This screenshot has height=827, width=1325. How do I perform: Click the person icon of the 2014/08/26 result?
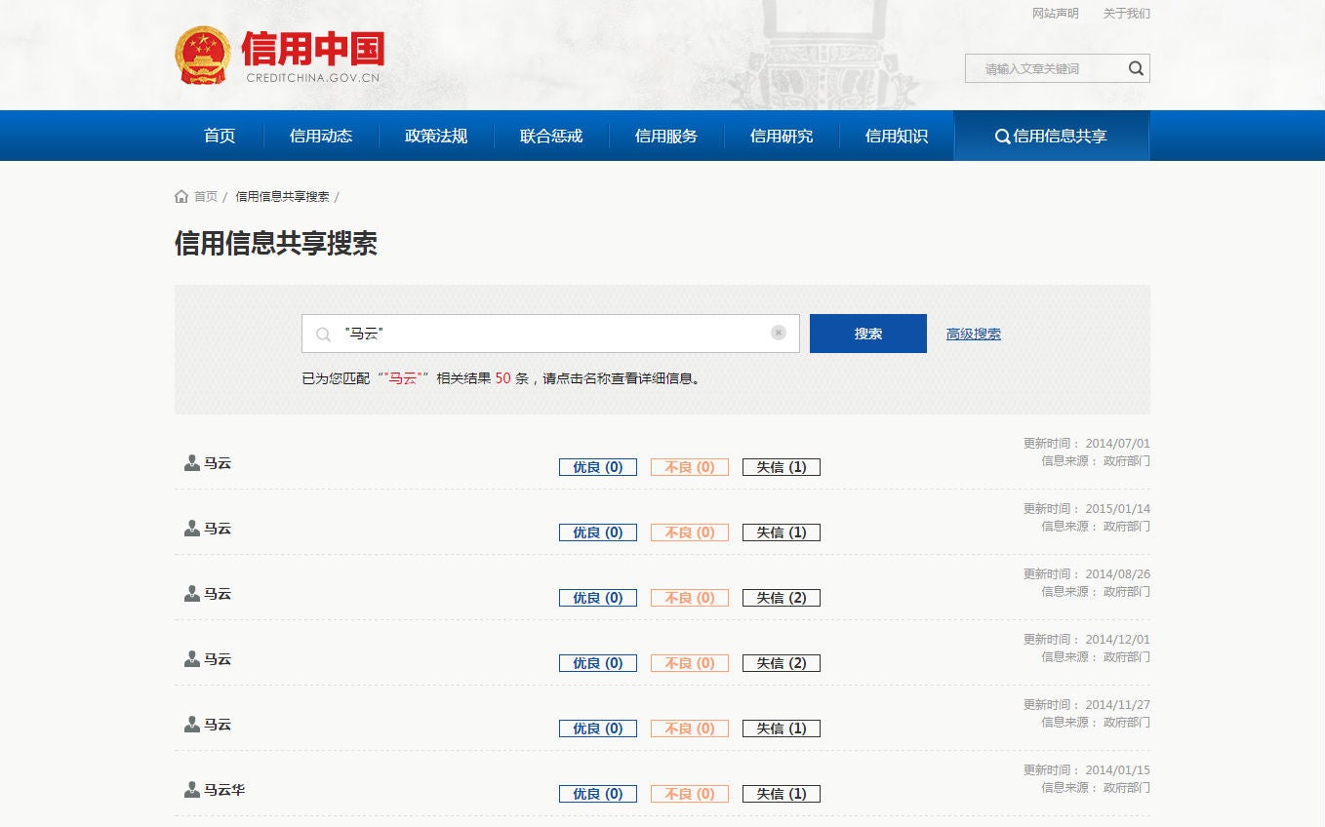pyautogui.click(x=191, y=593)
